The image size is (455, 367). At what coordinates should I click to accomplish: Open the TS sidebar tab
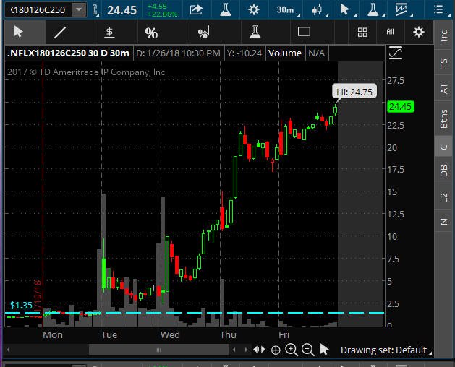pos(444,63)
